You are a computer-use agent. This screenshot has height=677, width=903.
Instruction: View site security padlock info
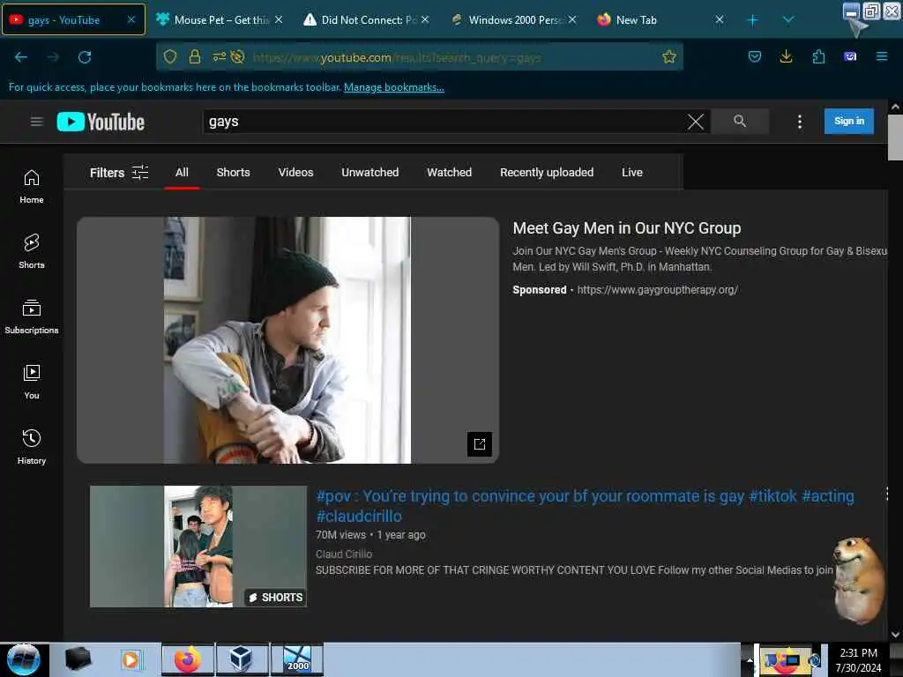195,56
